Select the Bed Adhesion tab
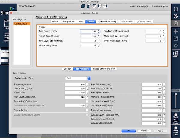Viewport: 180px width, 138px height. tap(82, 69)
